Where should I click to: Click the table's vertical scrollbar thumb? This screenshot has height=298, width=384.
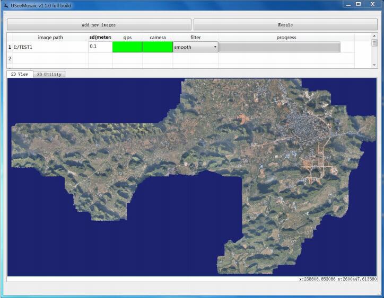coord(374,43)
